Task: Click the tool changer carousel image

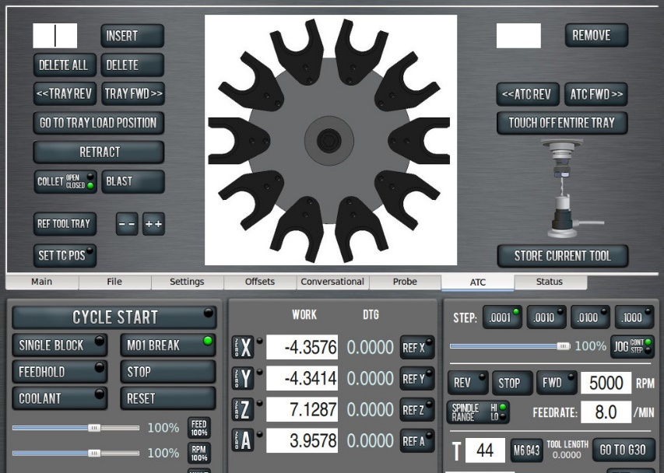Action: (330, 141)
